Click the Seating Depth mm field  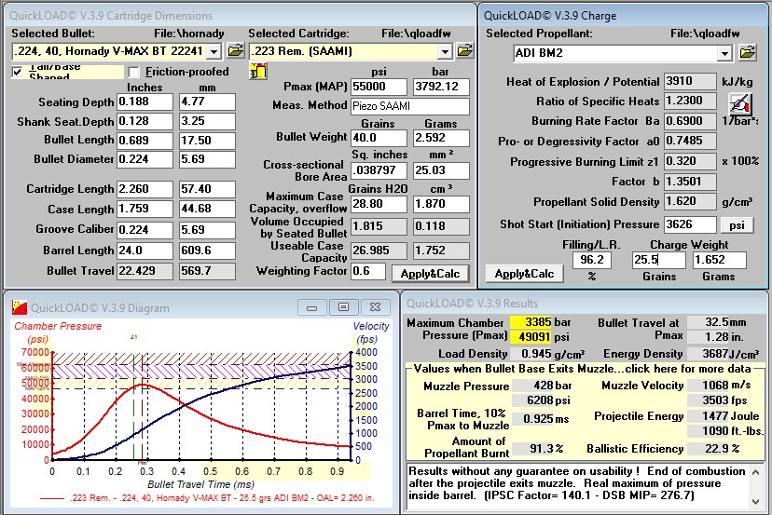[207, 102]
